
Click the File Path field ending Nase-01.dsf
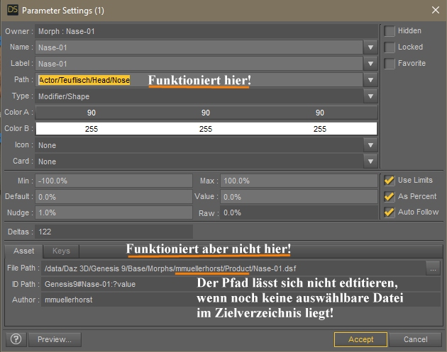[233, 268]
